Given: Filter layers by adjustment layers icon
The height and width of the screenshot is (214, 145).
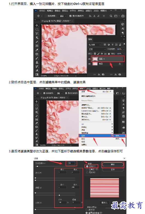Looking at the screenshot, I should point(109,45).
